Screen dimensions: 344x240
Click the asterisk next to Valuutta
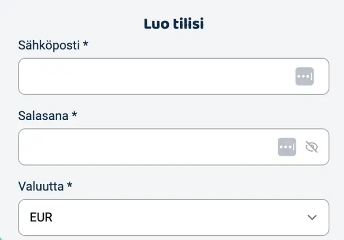click(x=70, y=186)
